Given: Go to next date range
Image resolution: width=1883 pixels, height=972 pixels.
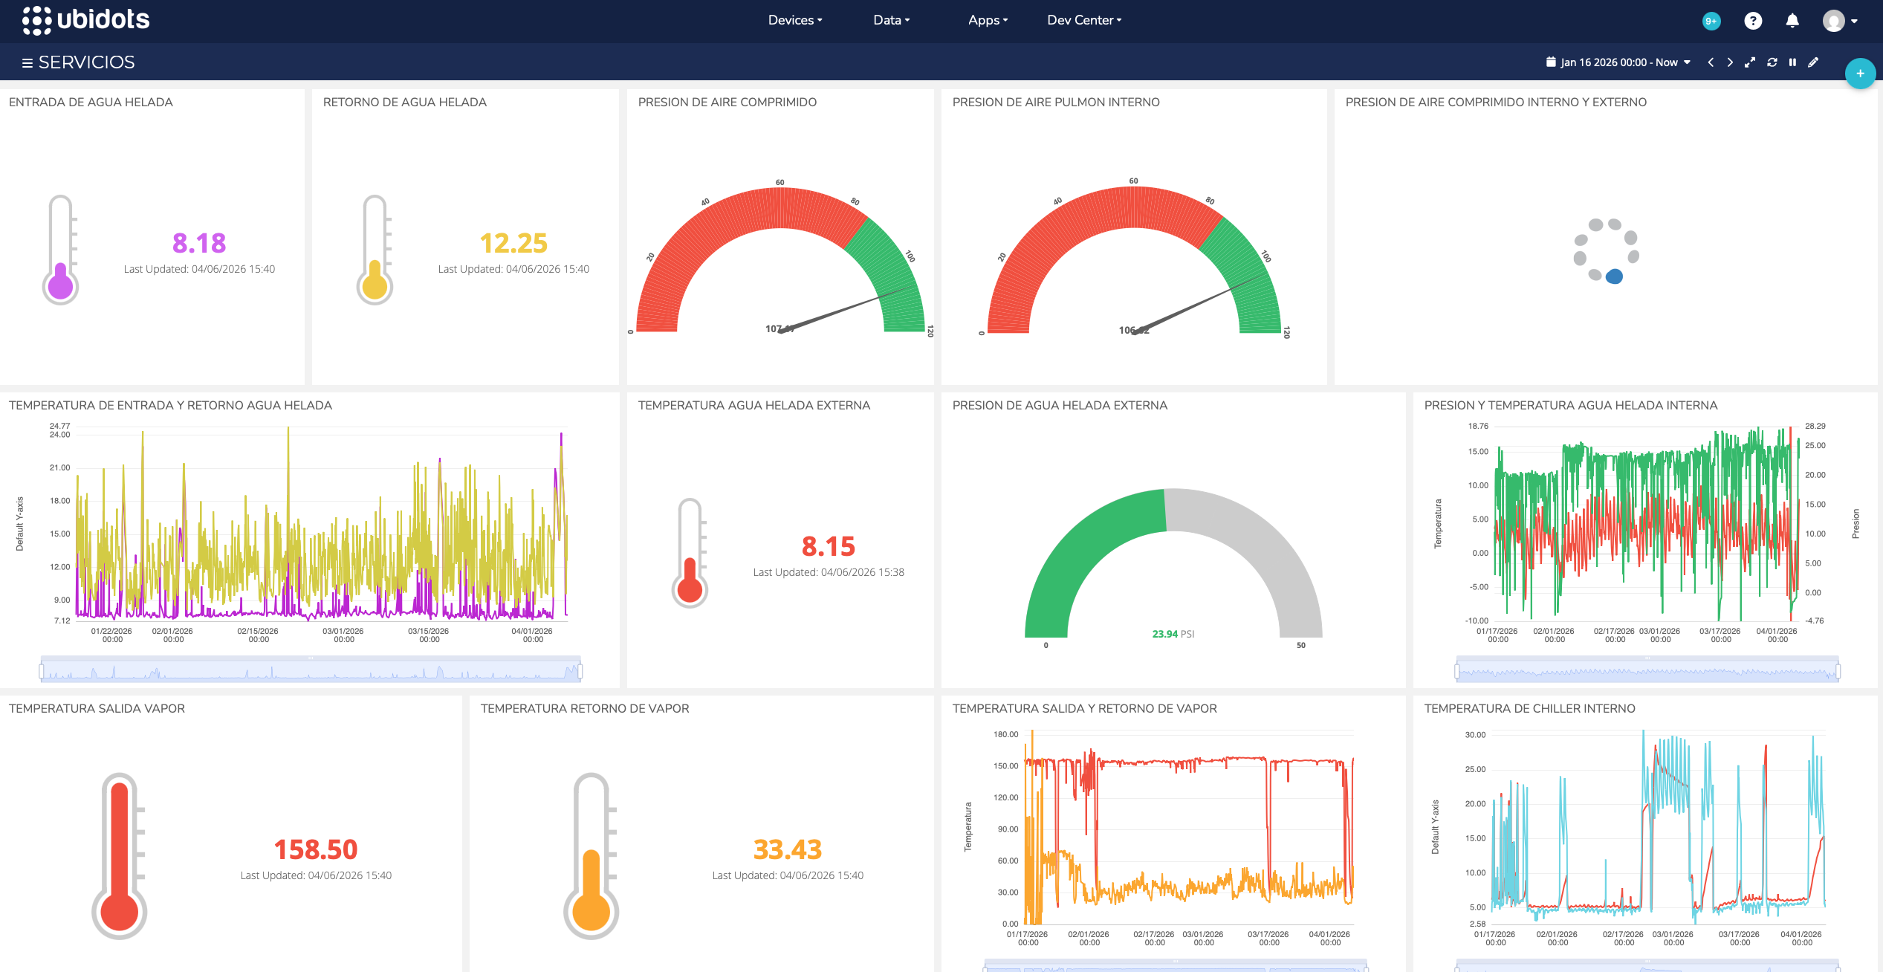Looking at the screenshot, I should [x=1730, y=62].
